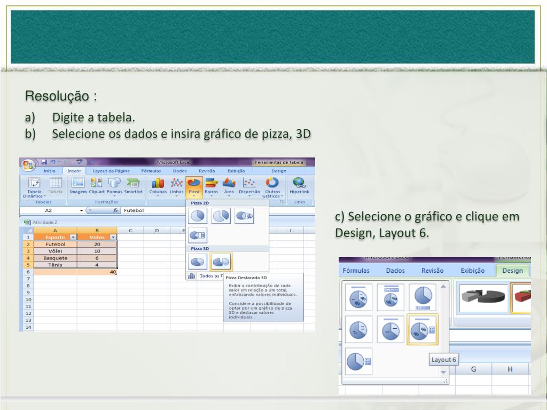Insert a Hiperlink

click(299, 185)
